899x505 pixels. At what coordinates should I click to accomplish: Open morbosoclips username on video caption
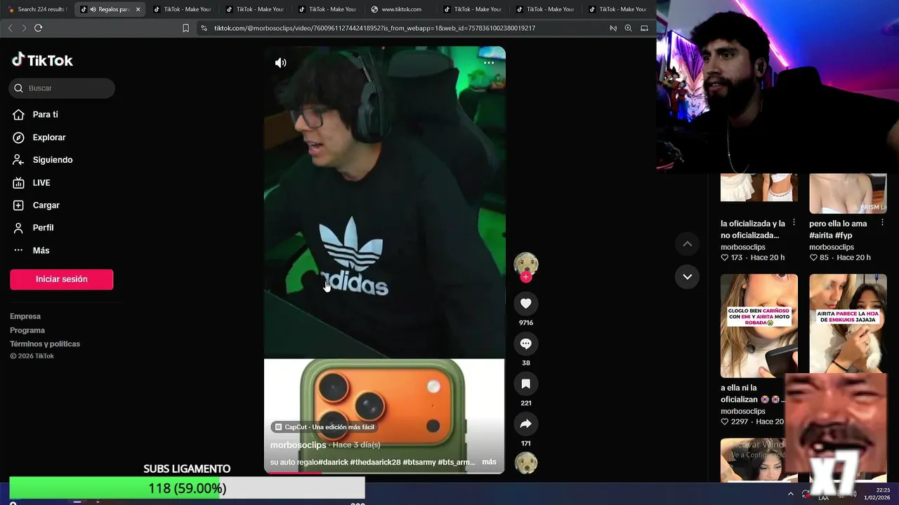pos(298,445)
